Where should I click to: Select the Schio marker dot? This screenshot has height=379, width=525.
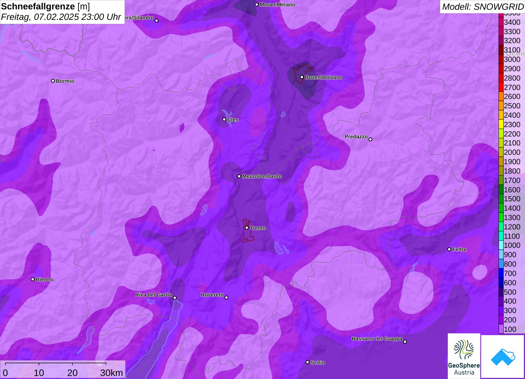point(307,362)
